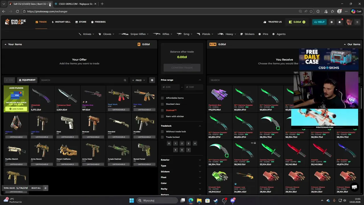364x205 pixels.
Task: Click the minimum price input field
Action: pyautogui.click(x=171, y=87)
